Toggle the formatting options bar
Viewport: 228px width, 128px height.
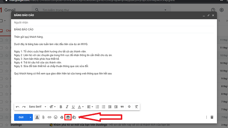pos(37,117)
